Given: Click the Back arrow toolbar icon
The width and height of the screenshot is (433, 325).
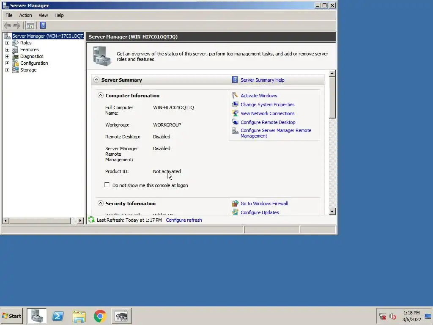Looking at the screenshot, I should [7, 26].
